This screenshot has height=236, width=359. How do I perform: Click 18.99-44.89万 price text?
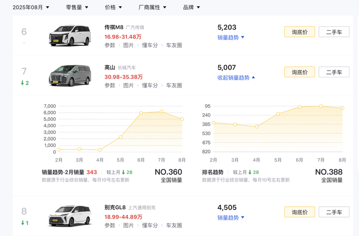click(123, 217)
